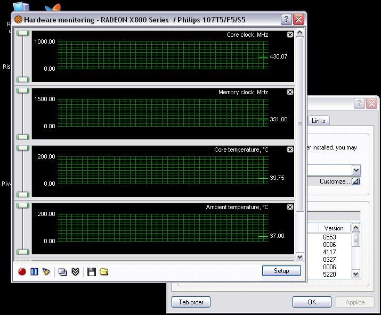Click the computer desktop icon behind the monitoring window

21,6
